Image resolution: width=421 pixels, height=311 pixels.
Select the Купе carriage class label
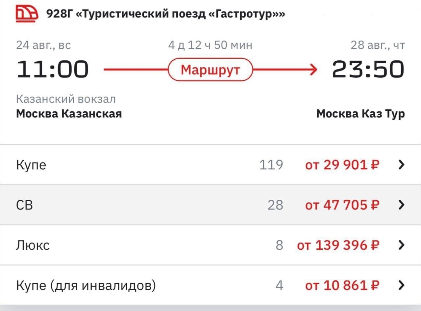coord(31,165)
